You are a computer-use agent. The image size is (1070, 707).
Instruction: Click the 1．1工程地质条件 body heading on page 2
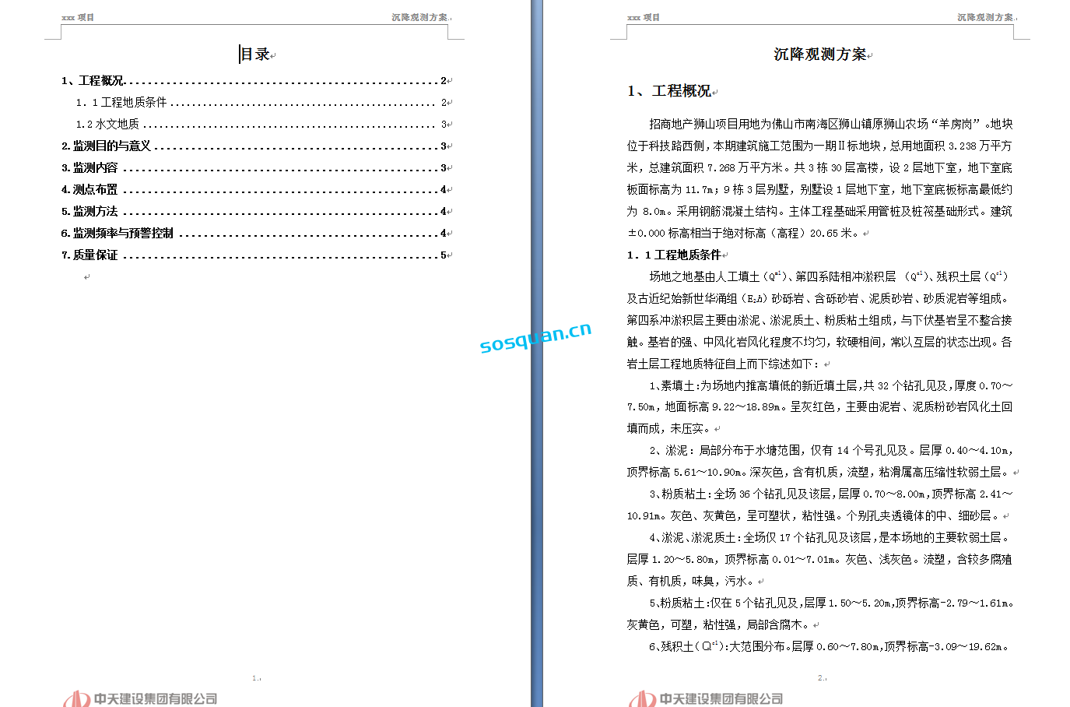[674, 255]
